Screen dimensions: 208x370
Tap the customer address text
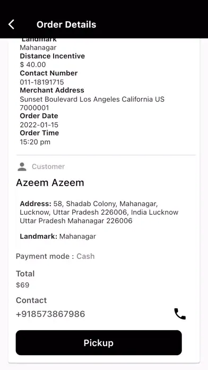click(99, 212)
